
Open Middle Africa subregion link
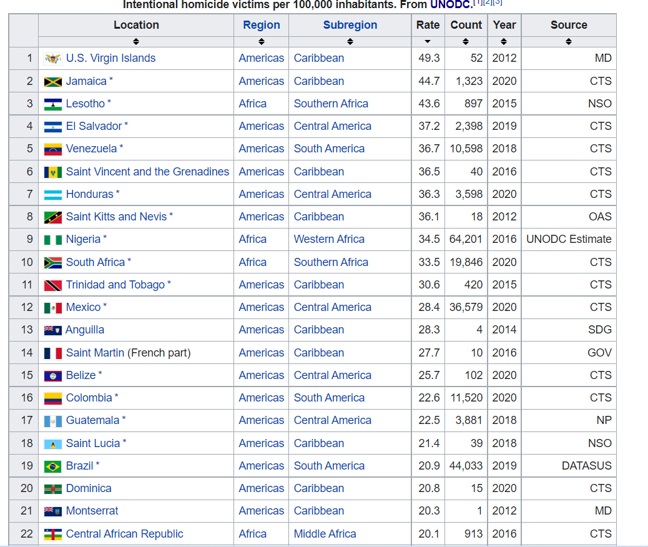pos(325,534)
